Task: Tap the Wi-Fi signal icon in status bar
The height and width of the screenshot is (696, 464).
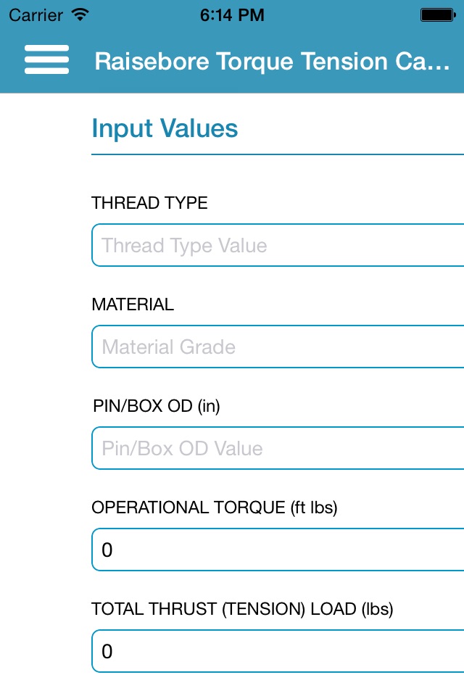Action: [x=80, y=14]
